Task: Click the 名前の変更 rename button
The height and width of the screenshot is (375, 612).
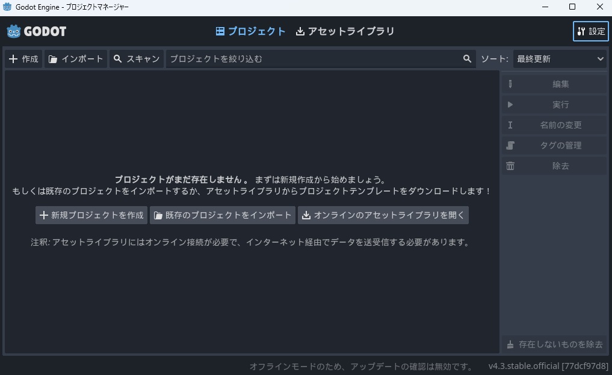Action: pos(554,125)
